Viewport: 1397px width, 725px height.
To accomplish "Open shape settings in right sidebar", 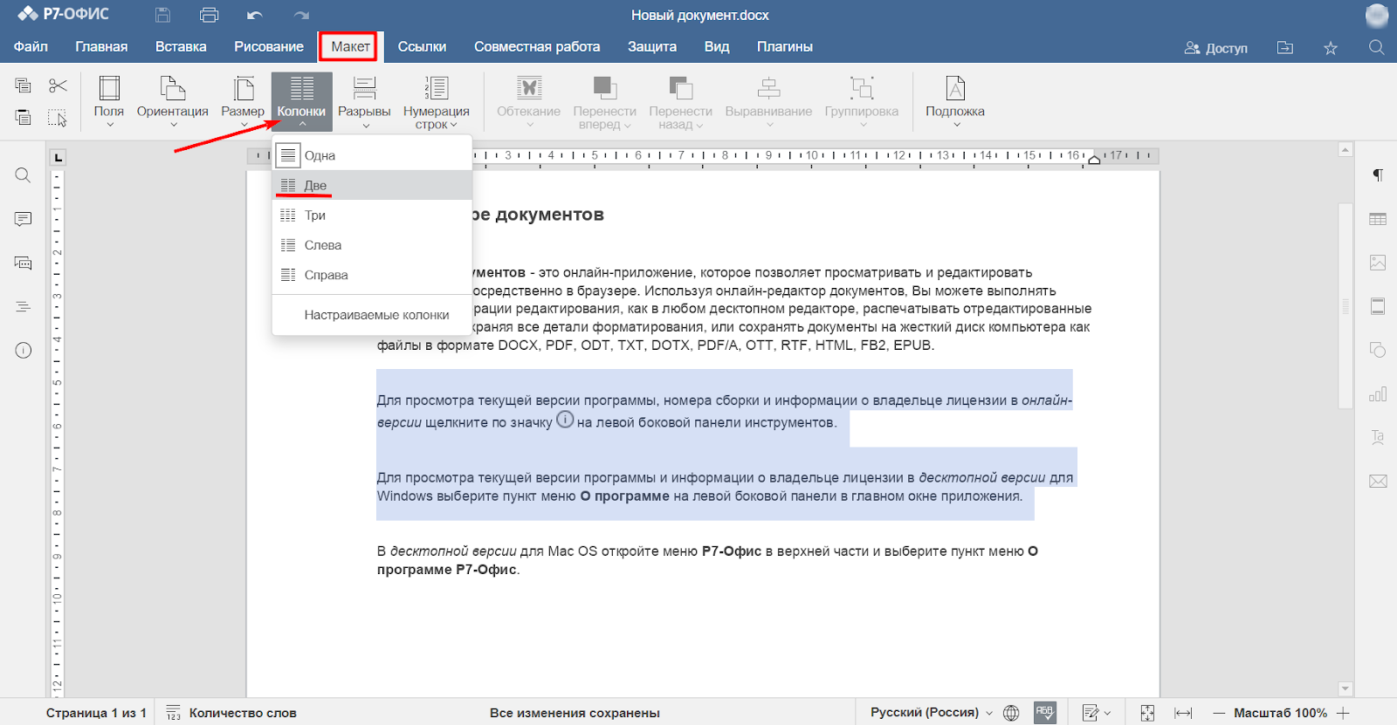I will coord(1378,350).
